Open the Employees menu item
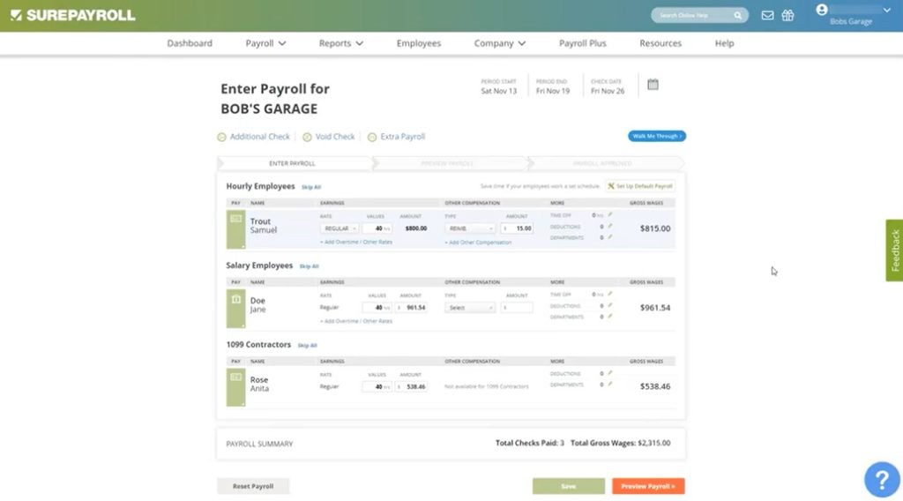 [419, 43]
